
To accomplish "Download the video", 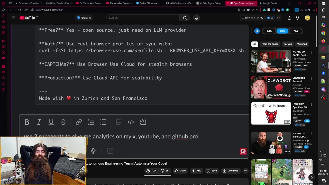I will (231, 171).
